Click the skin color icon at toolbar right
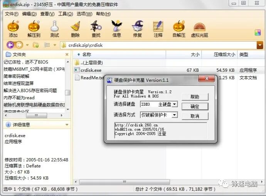Viewport: 266px width, 196px height. 258,32
